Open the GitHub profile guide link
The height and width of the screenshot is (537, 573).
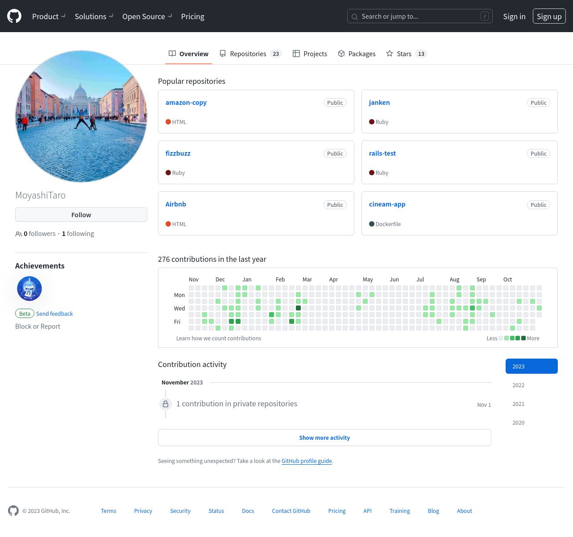(x=307, y=461)
